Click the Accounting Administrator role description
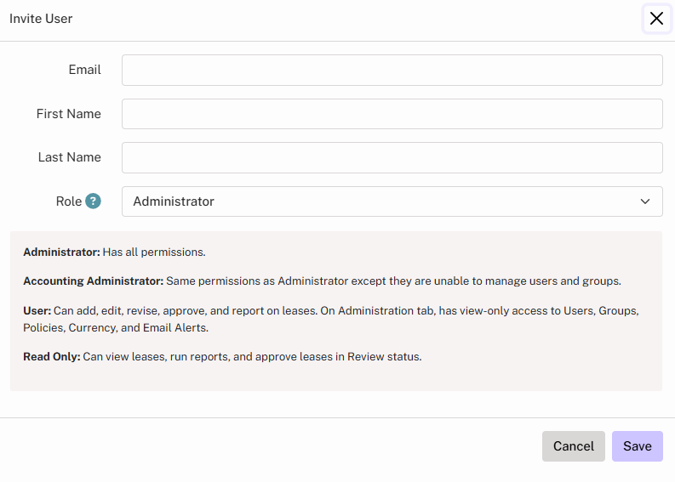Screen dimensions: 675x482 point(93,281)
